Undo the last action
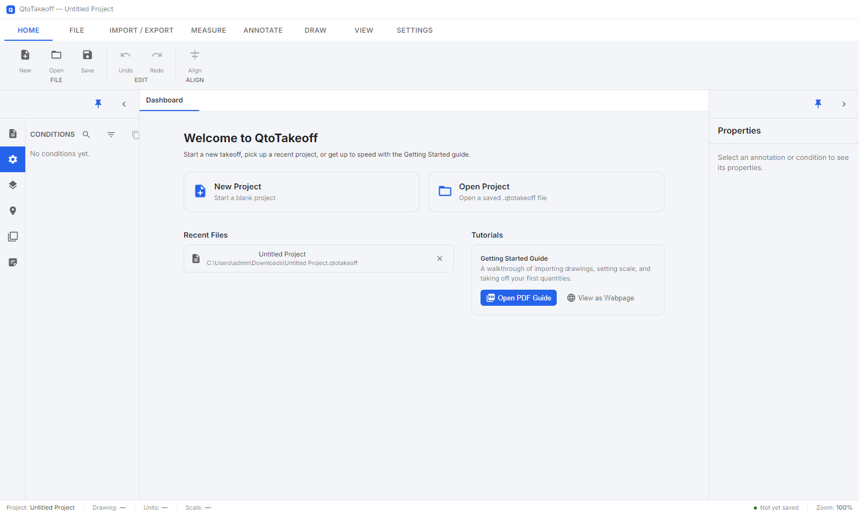 pos(126,55)
